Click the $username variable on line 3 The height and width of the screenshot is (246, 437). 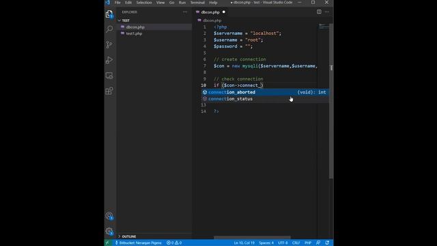225,40
